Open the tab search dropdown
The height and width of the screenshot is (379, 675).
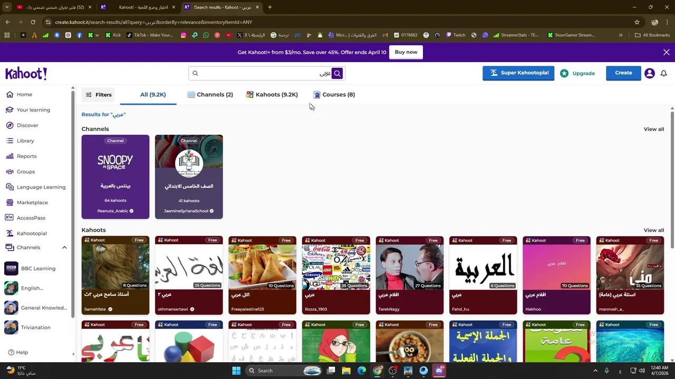7,7
